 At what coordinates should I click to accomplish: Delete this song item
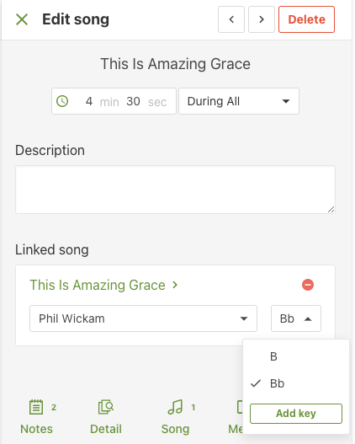point(307,19)
